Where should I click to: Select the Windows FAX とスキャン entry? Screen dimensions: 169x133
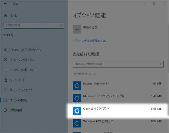(x=118, y=123)
